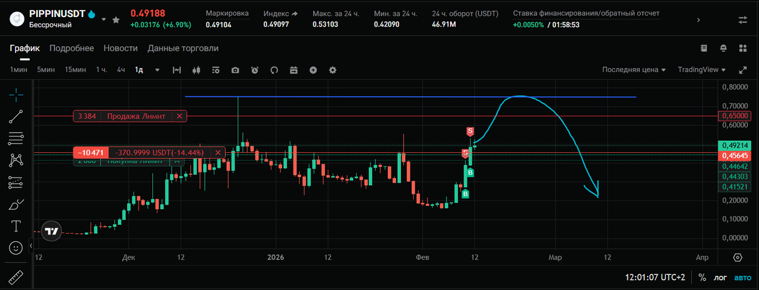The image size is (759, 290).
Task: Open chart settings gear icon
Action: click(333, 70)
